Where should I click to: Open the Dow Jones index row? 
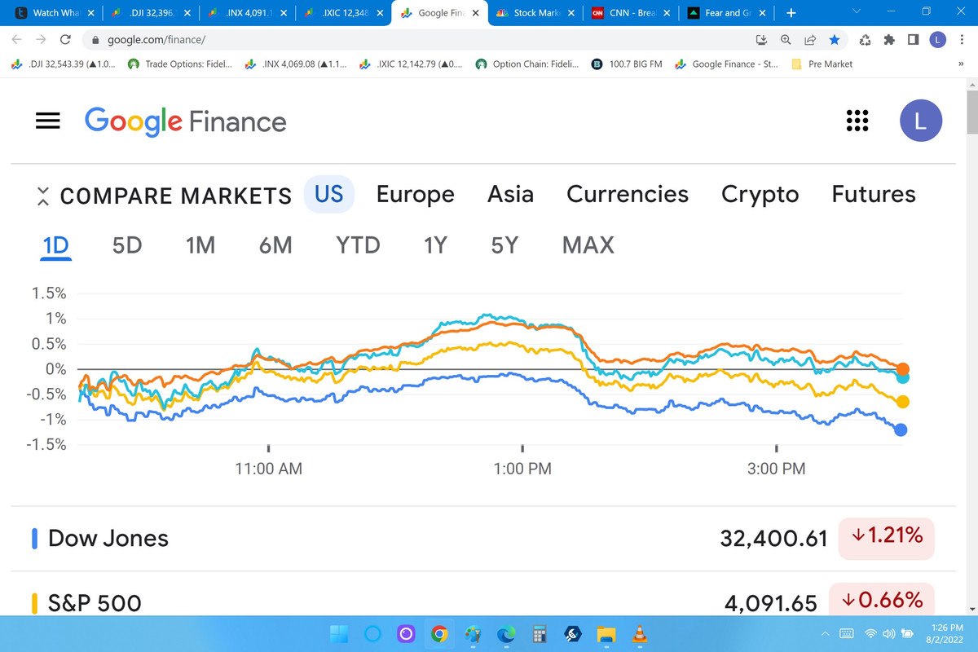coord(482,538)
